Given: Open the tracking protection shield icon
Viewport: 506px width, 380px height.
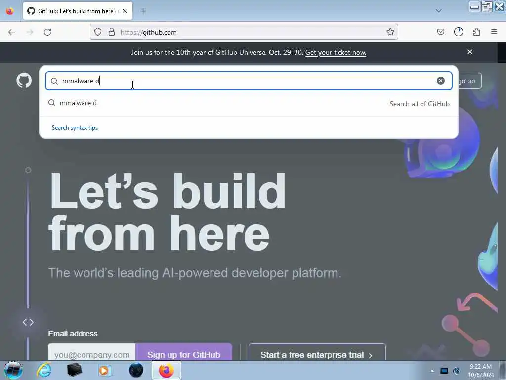Looking at the screenshot, I should click(x=98, y=32).
